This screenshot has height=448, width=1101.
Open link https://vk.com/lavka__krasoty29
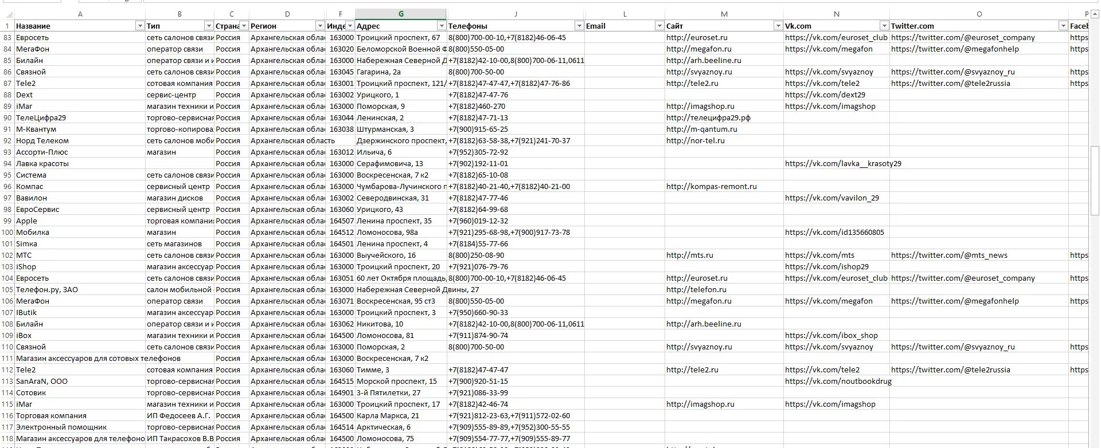843,163
